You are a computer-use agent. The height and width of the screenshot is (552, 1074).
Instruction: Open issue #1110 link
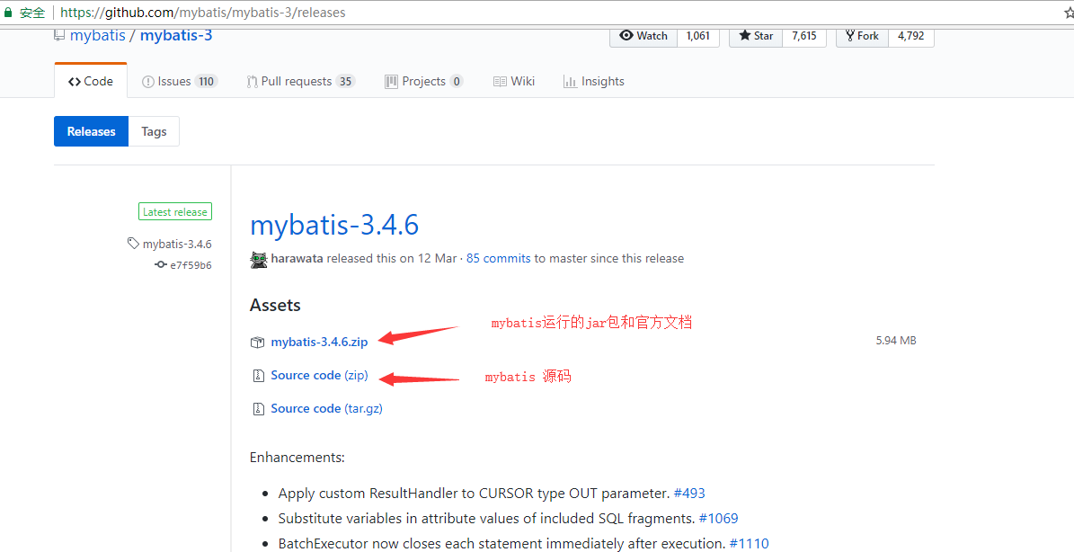pyautogui.click(x=750, y=544)
